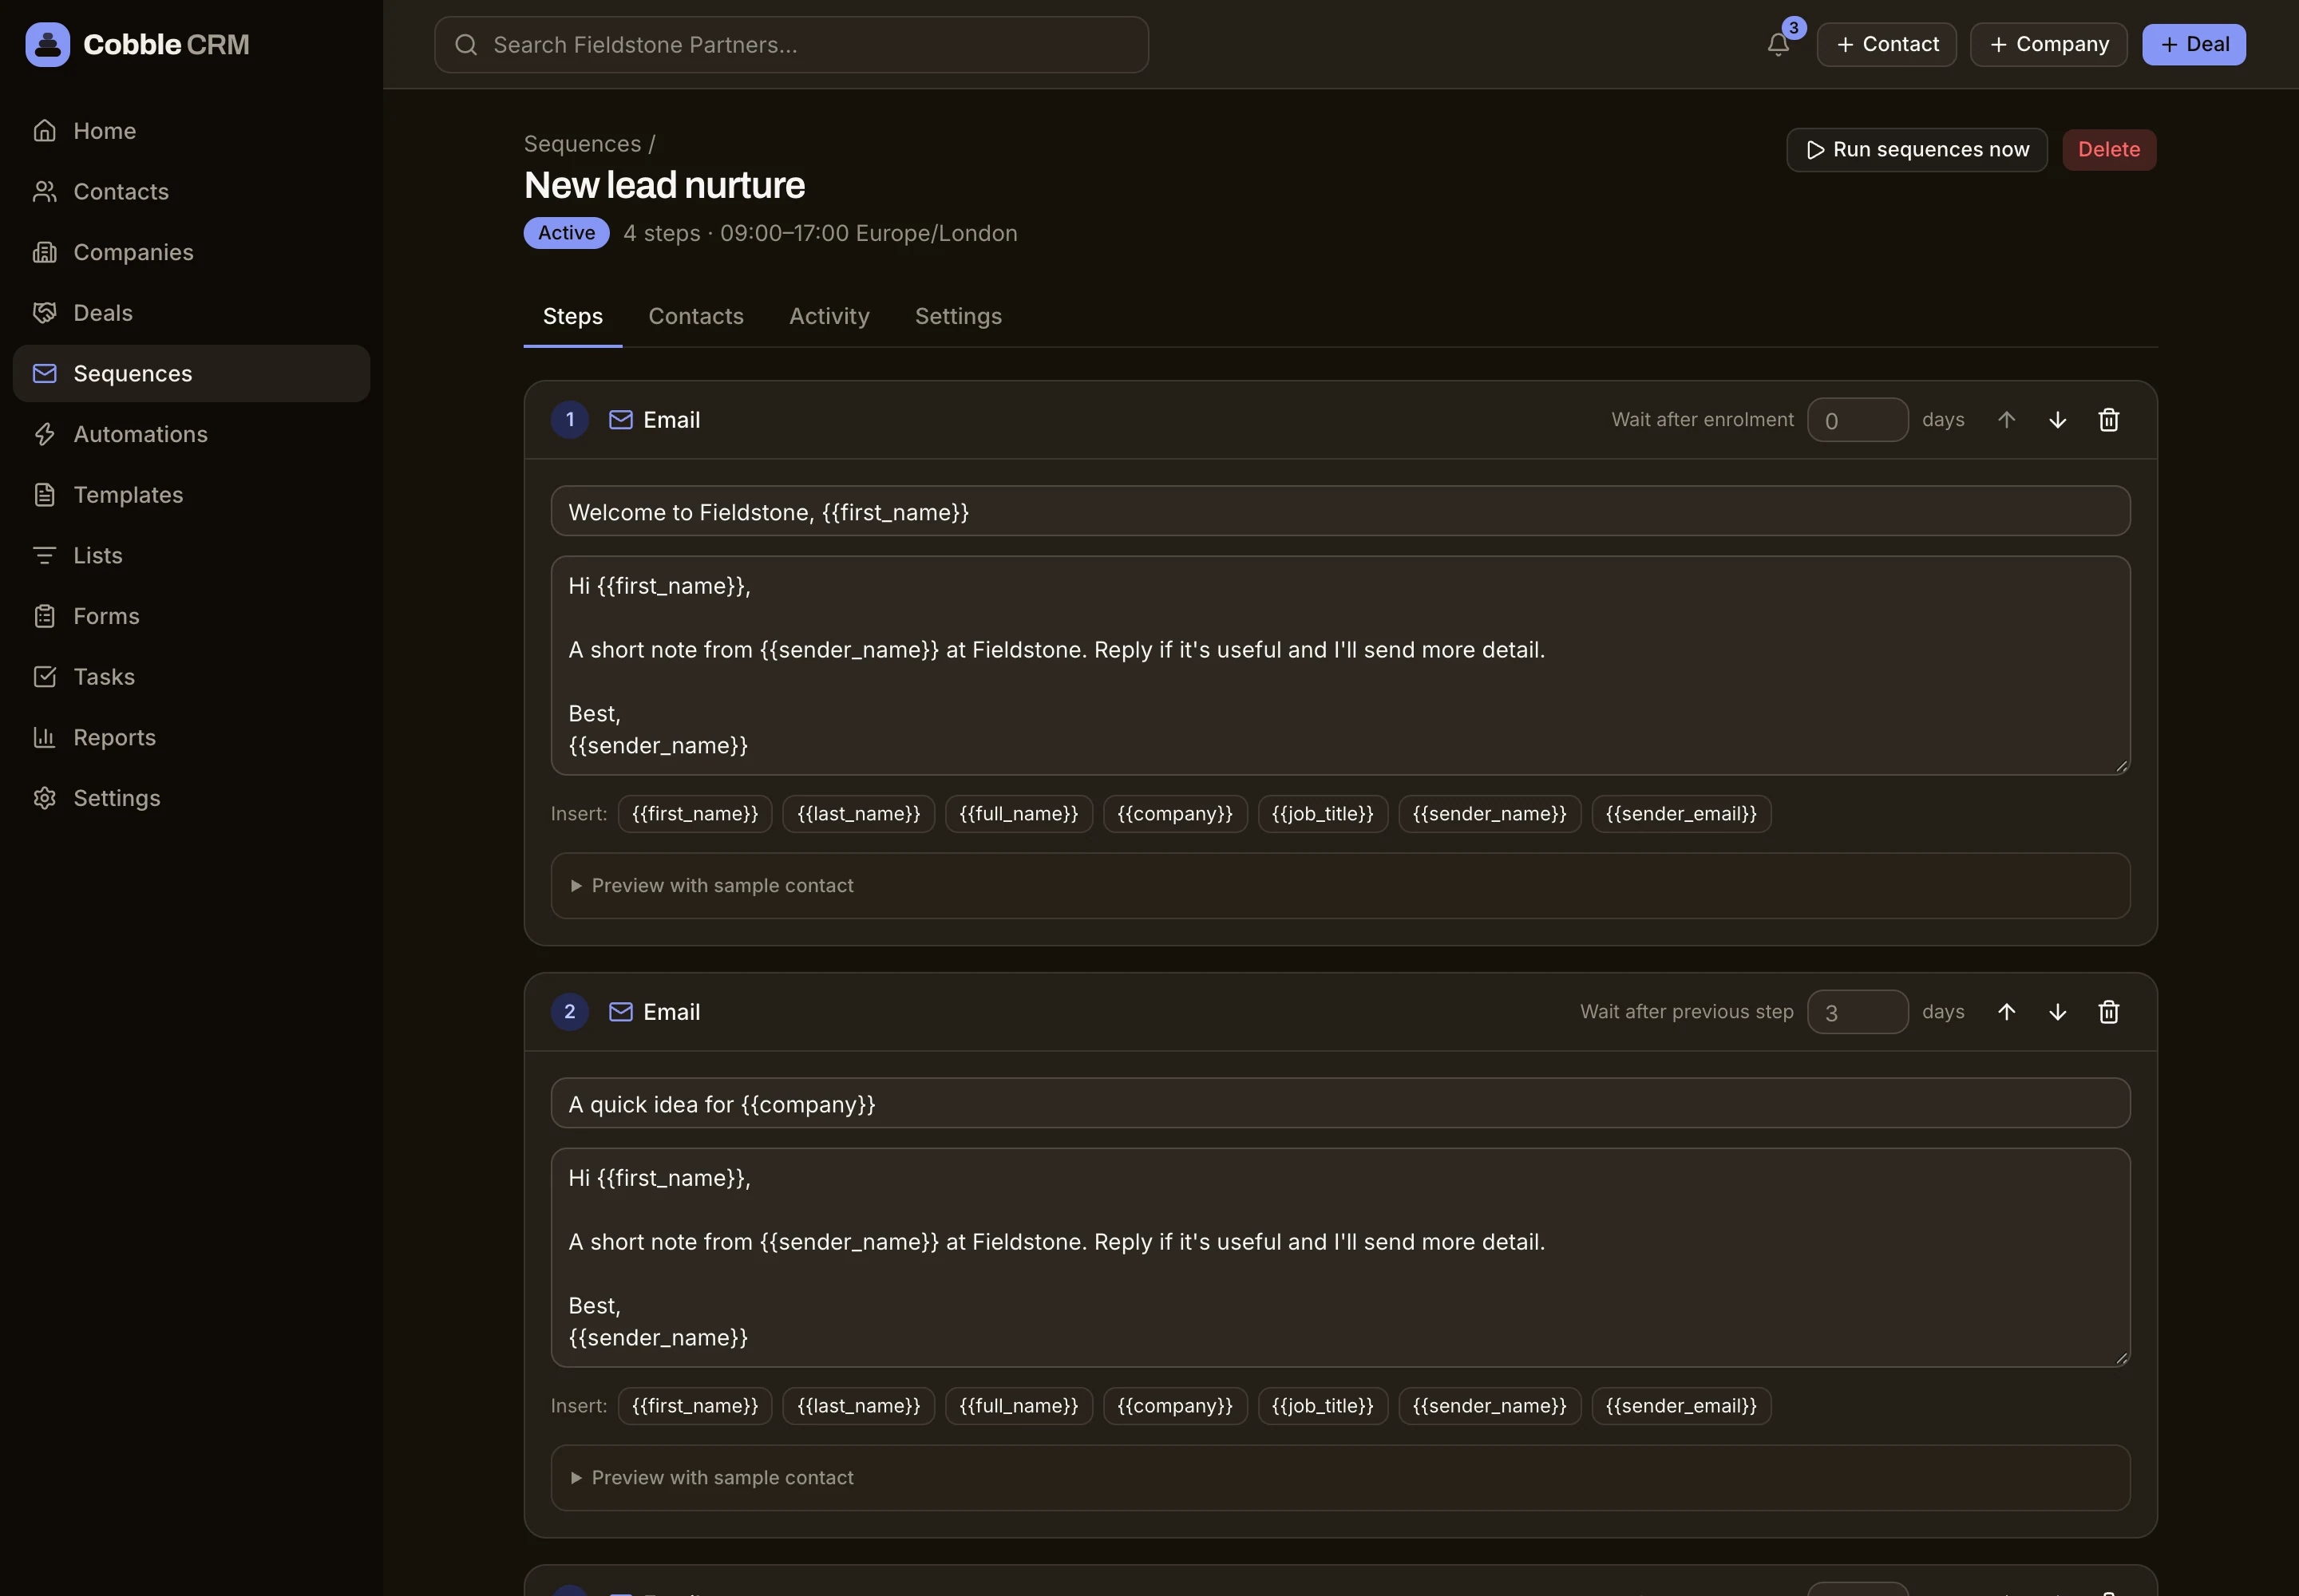Screen dimensions: 2299x1596
Task: Open Reports in sidebar
Action: pyautogui.click(x=191, y=738)
